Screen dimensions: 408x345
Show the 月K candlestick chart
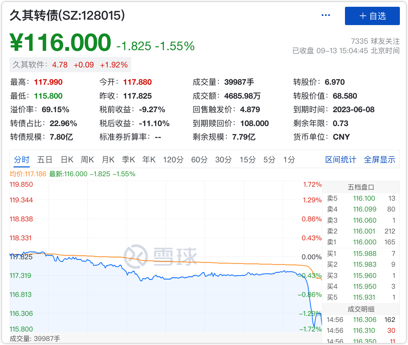point(108,160)
